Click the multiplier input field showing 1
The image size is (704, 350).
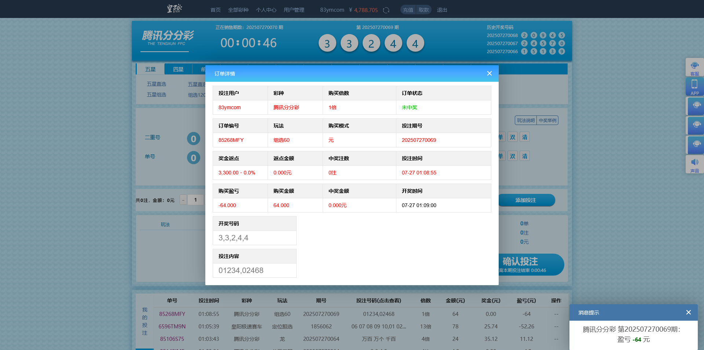195,200
